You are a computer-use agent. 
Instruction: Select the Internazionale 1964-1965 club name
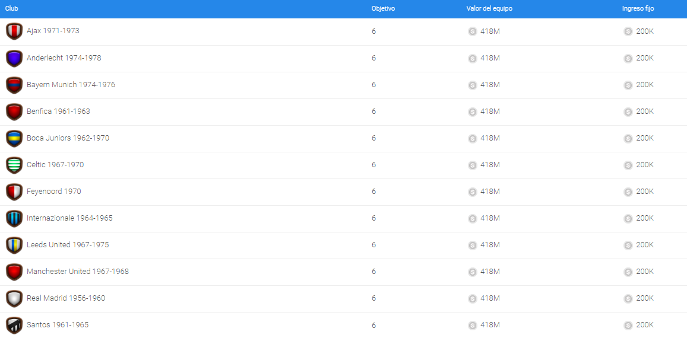69,218
